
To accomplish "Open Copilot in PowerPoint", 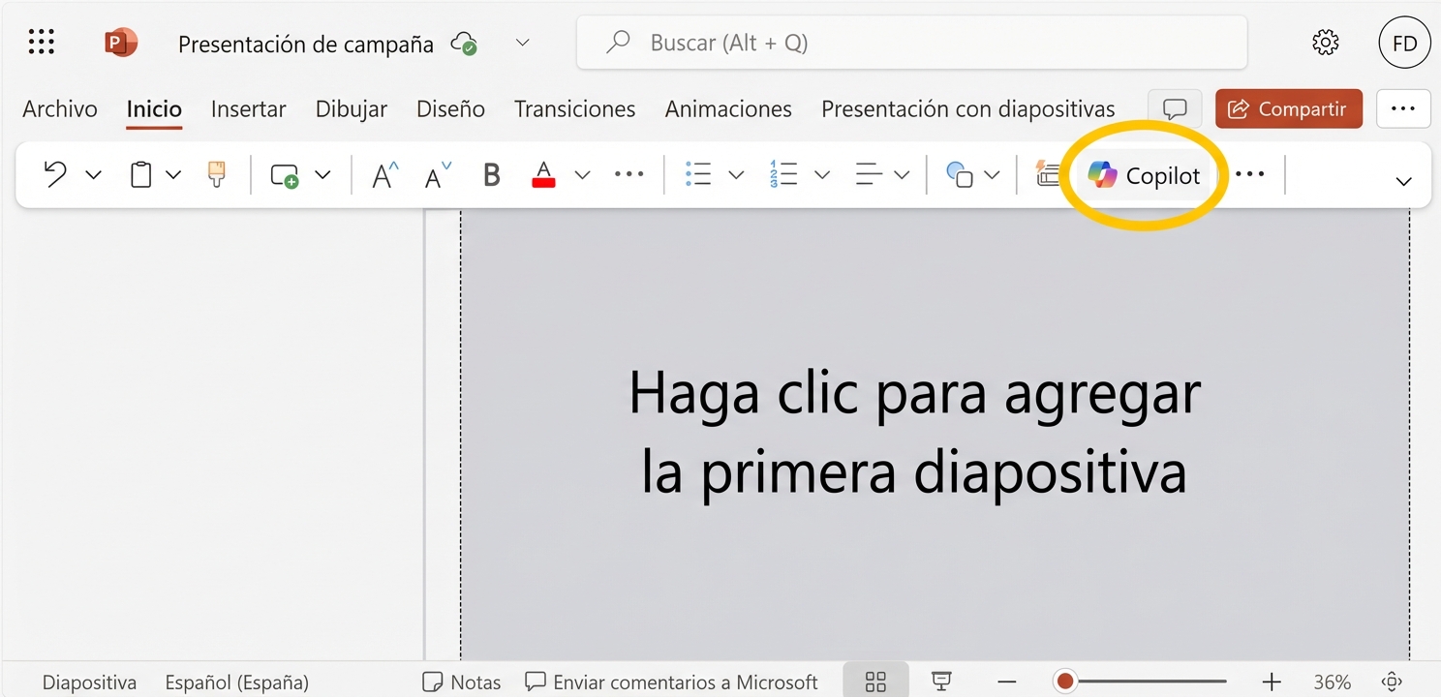I will tap(1146, 175).
